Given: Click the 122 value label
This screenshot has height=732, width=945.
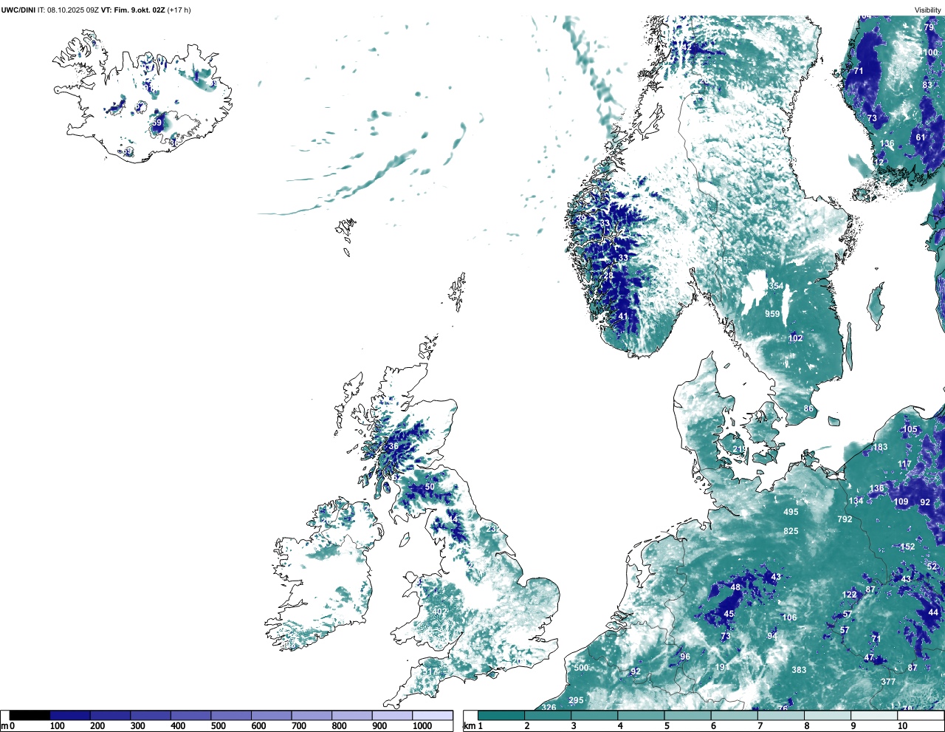Looking at the screenshot, I should [x=850, y=595].
